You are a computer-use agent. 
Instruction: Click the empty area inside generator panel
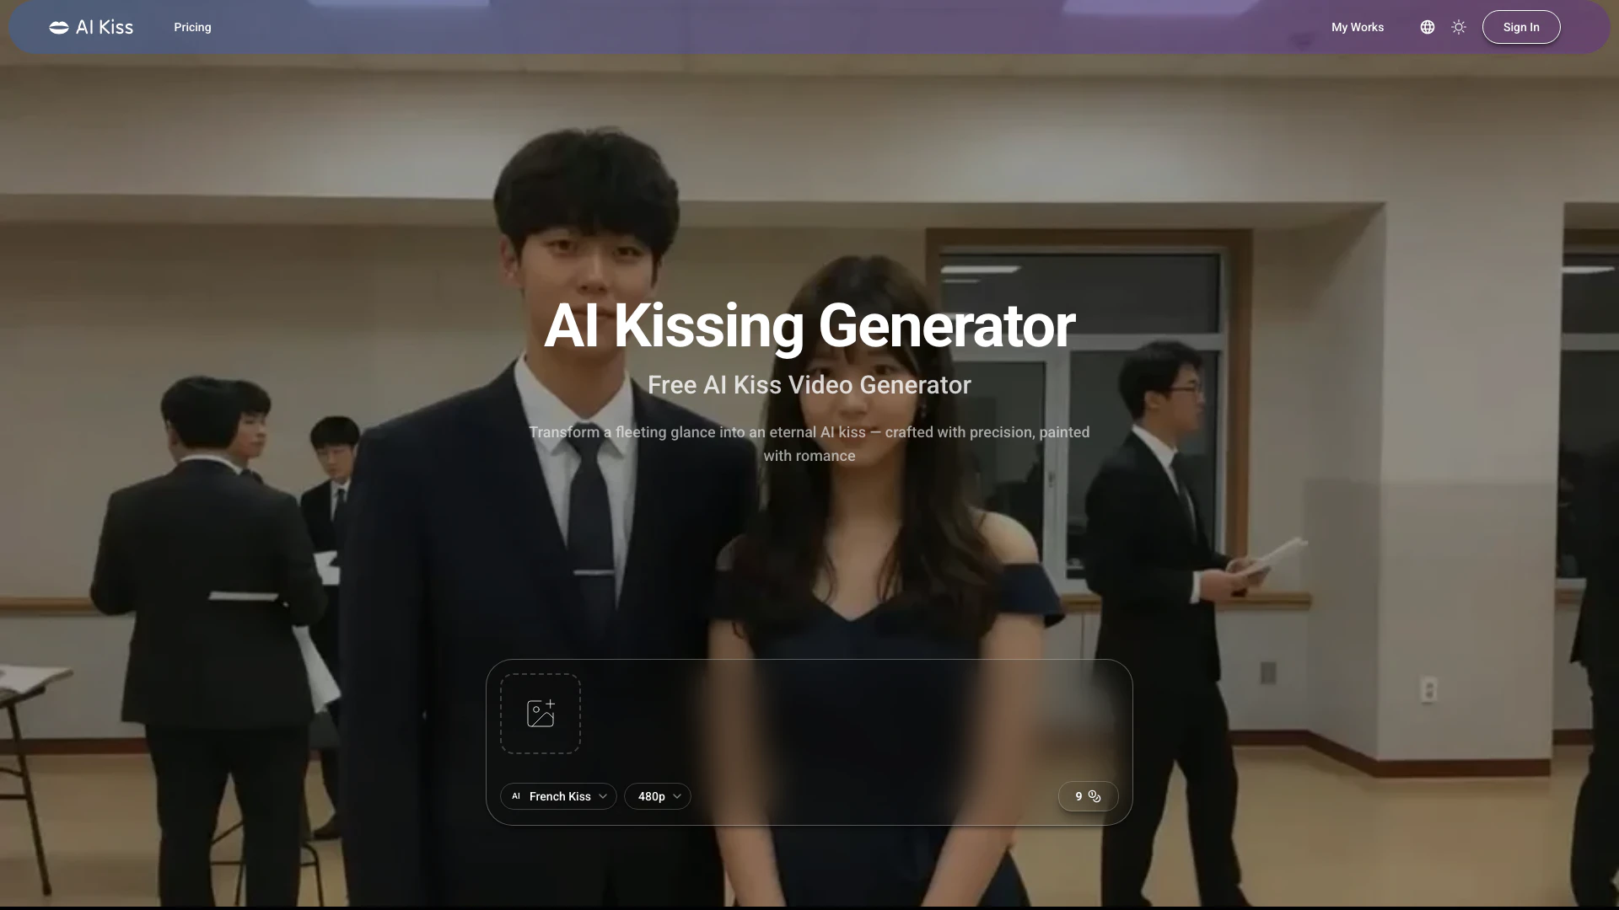tap(843, 725)
